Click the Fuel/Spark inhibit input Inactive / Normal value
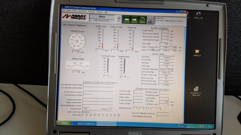The height and width of the screenshot is (135, 241). pyautogui.click(x=166, y=69)
